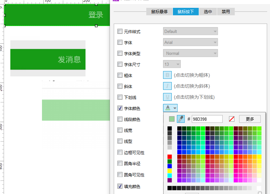The width and height of the screenshot is (270, 194).
Task: Select the eyedropper color picker tool
Action: [181, 119]
